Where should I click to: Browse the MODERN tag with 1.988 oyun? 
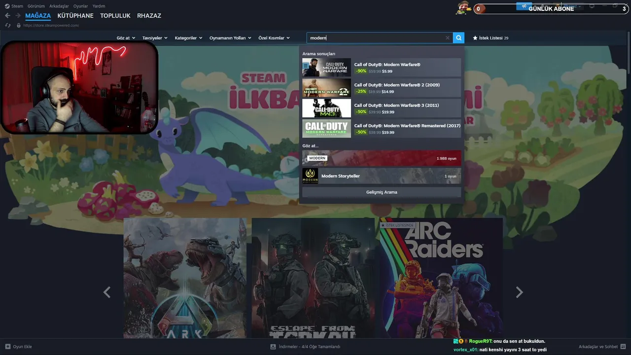pyautogui.click(x=382, y=158)
